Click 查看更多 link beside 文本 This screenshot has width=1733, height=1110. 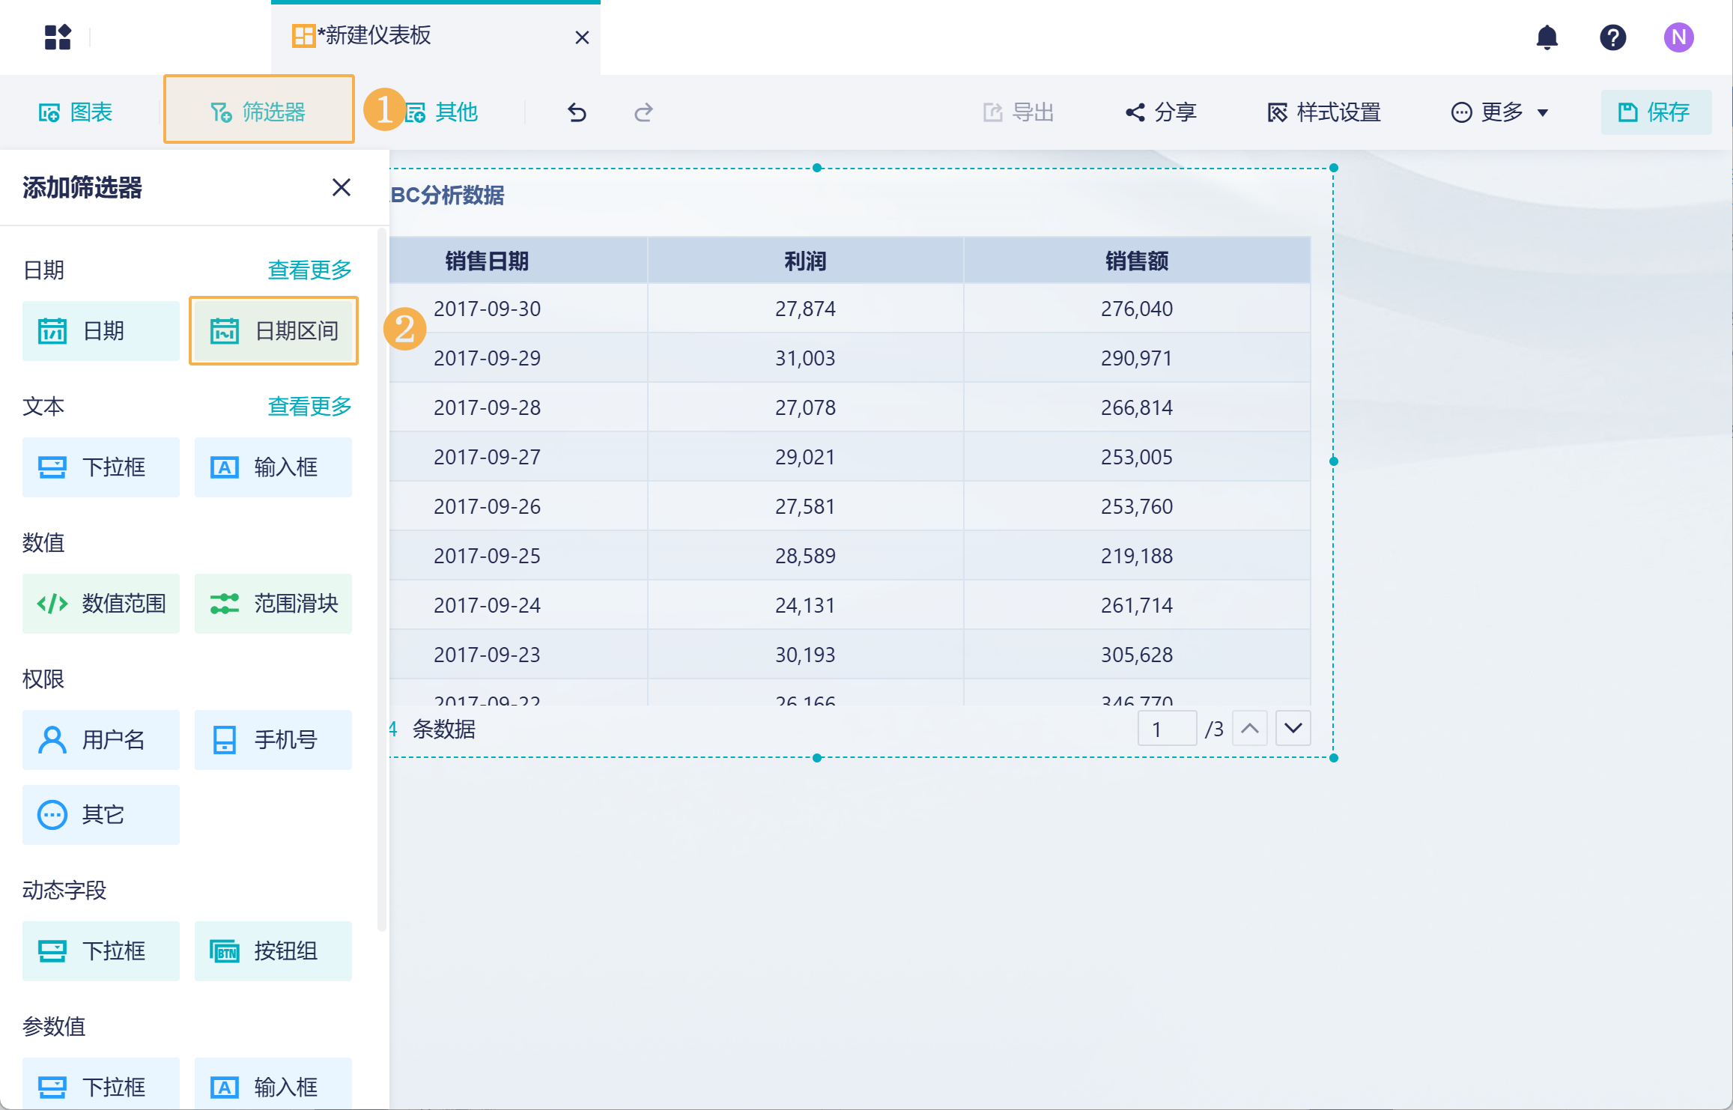pos(309,406)
